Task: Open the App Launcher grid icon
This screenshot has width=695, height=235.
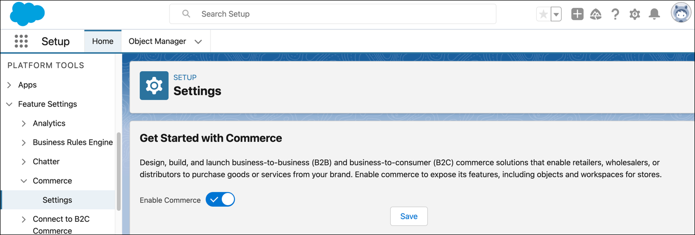Action: coord(21,41)
